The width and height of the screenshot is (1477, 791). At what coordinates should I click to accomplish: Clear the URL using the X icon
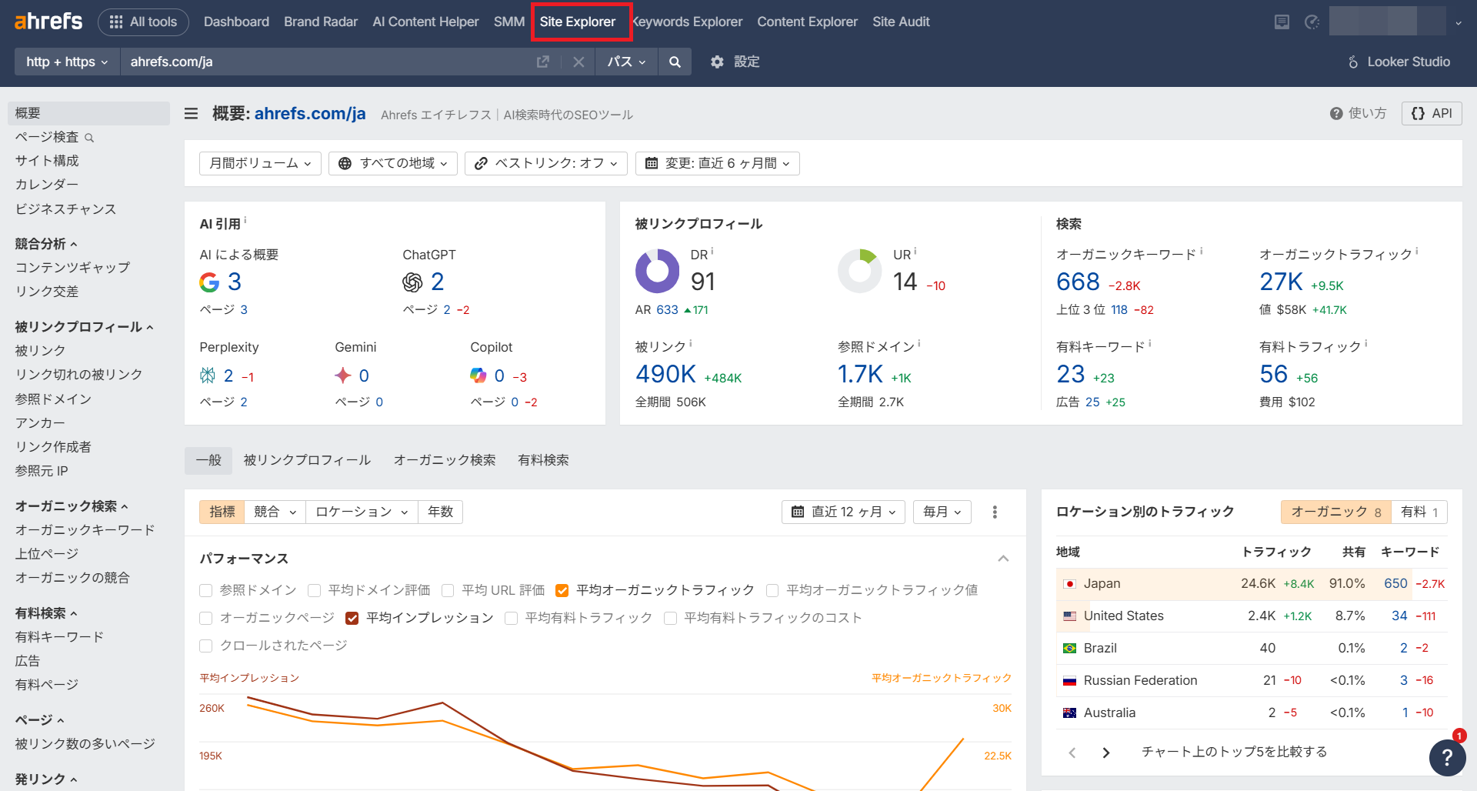(578, 62)
